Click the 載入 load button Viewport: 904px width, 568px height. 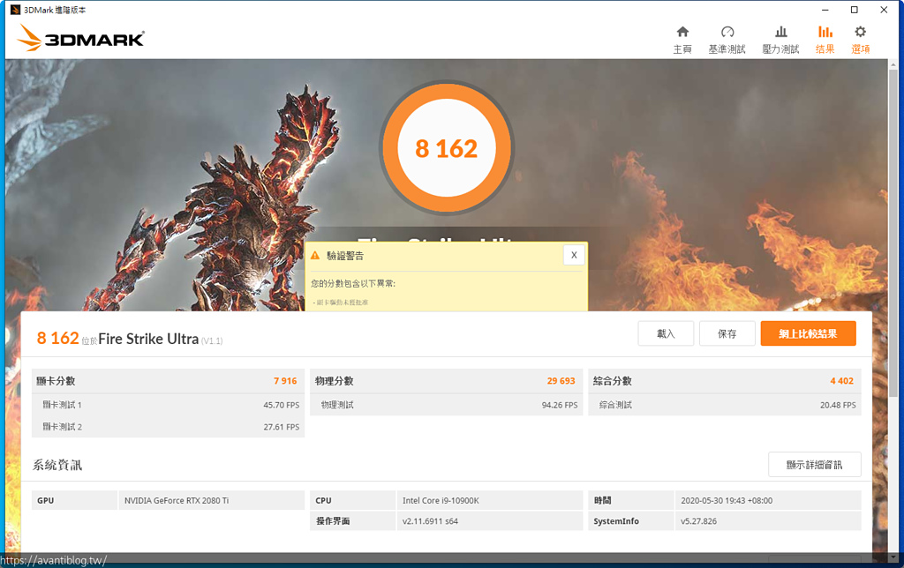pos(666,333)
